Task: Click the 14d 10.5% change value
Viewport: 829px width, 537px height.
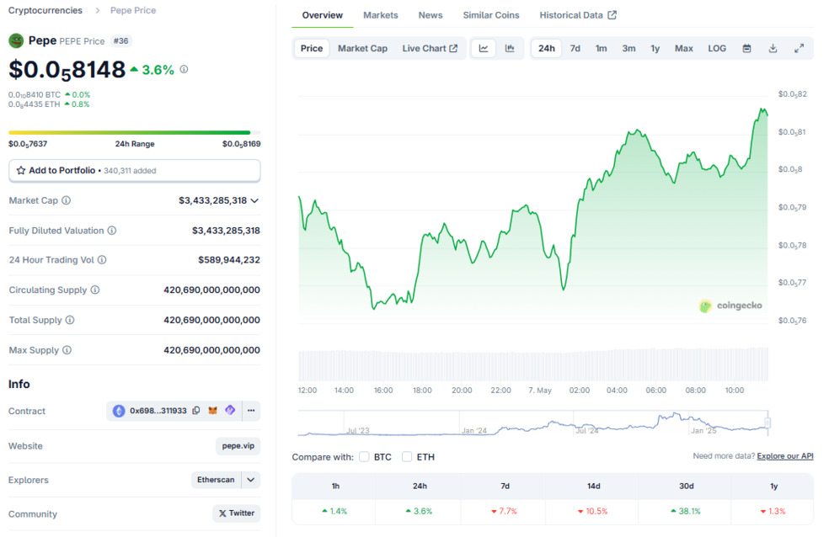Action: [x=592, y=511]
